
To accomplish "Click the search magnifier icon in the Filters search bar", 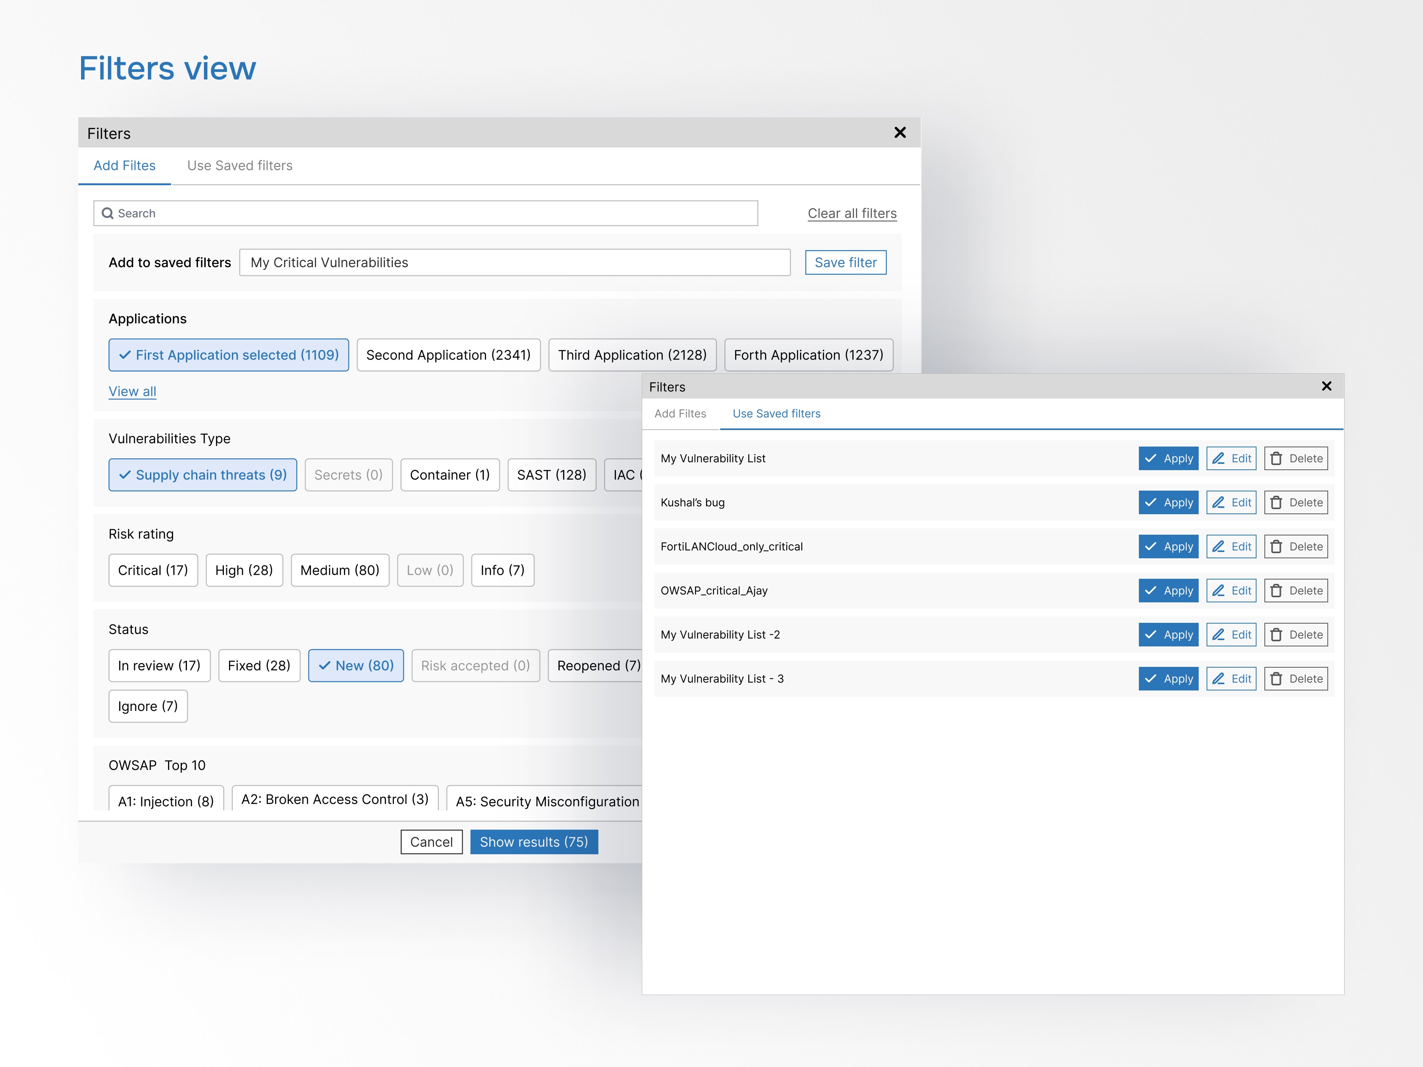I will (107, 213).
